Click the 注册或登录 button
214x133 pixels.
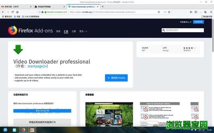(x=198, y=22)
